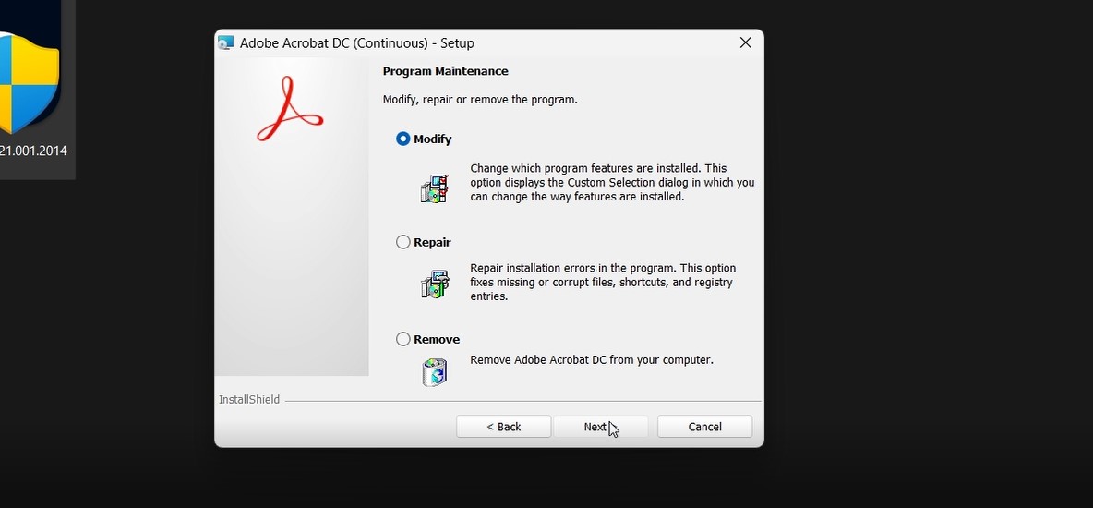
Task: Select the Modify radio button
Action: (x=402, y=139)
